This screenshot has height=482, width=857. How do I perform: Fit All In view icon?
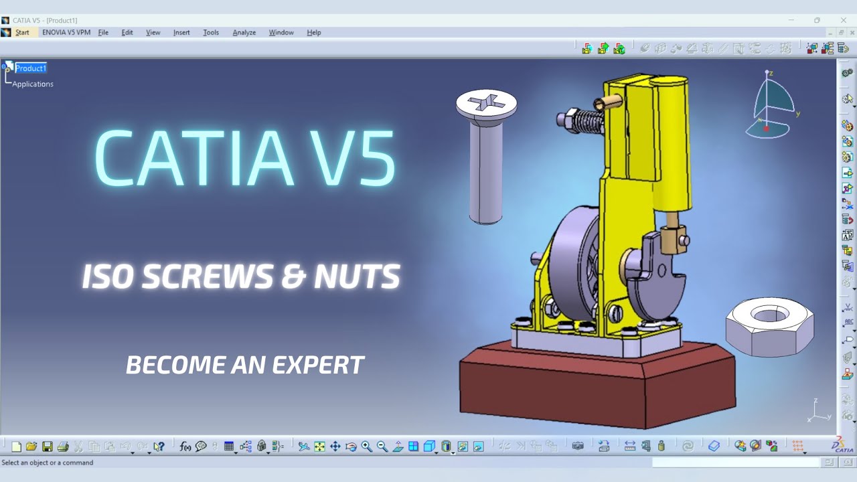pyautogui.click(x=319, y=447)
